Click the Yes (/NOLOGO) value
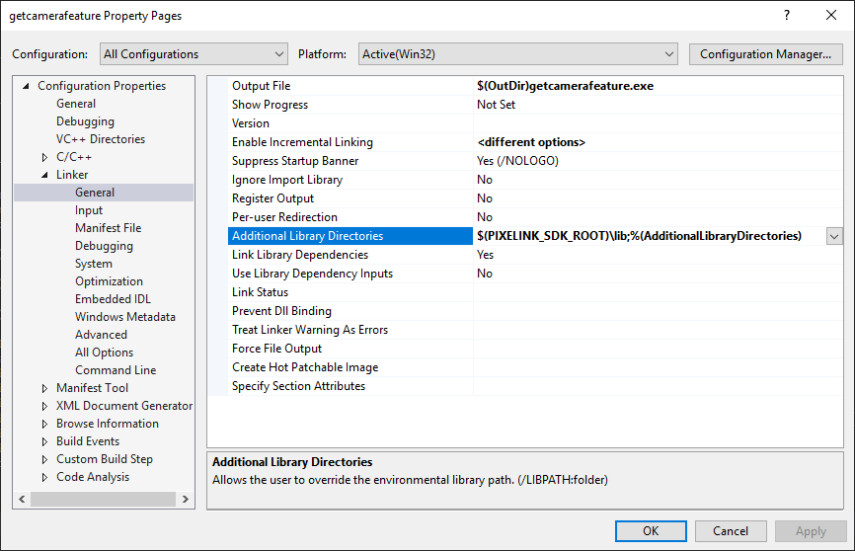This screenshot has height=551, width=855. (517, 161)
